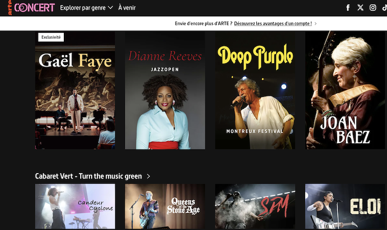
Task: Open the À venir menu item
Action: click(x=127, y=8)
